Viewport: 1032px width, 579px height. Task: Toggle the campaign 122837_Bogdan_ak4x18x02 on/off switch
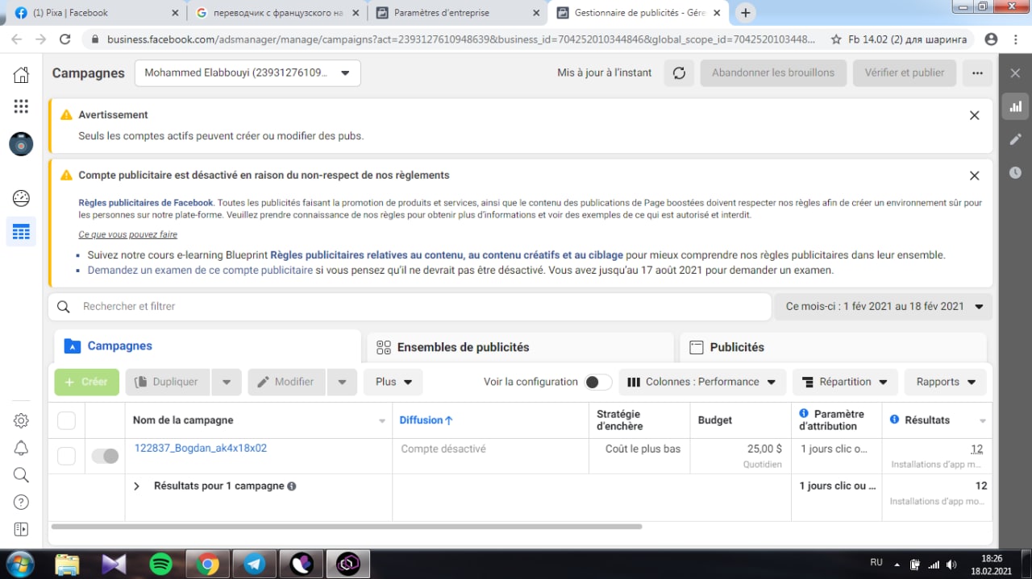pos(105,457)
